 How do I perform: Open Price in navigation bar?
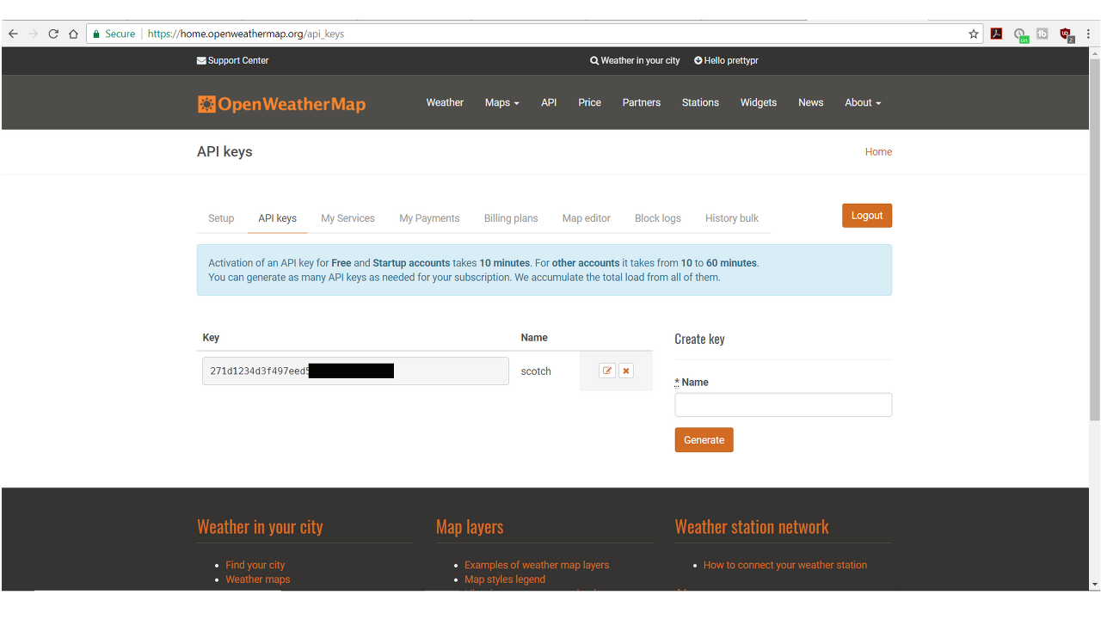pyautogui.click(x=590, y=102)
